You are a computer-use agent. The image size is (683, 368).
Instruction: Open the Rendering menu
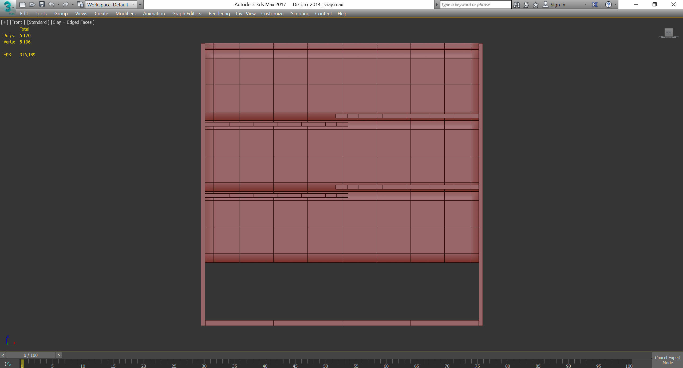pos(219,14)
